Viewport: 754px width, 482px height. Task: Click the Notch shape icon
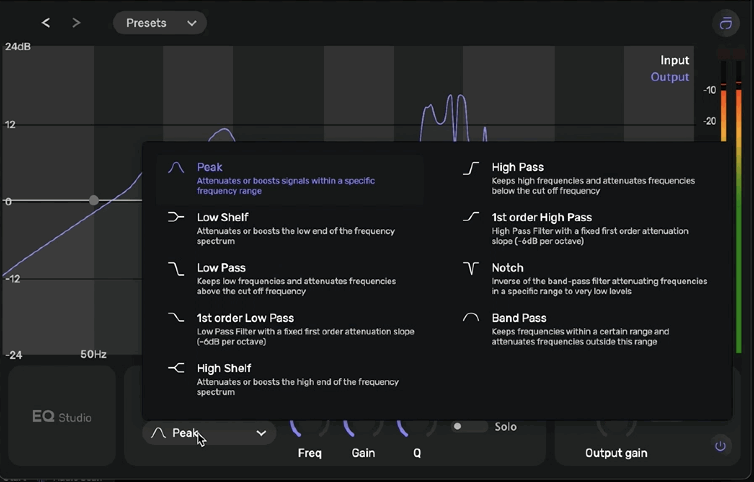471,268
